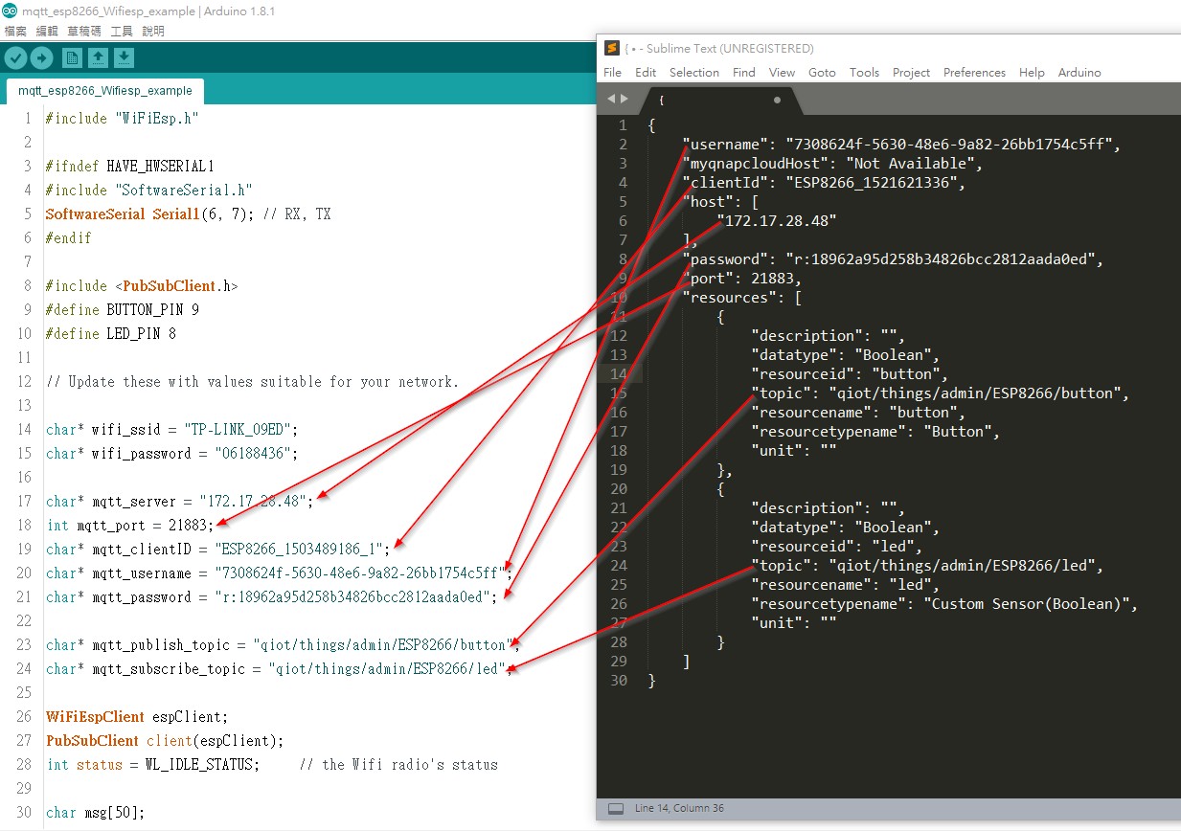Click the previous tab left arrow in Sublime

click(612, 99)
